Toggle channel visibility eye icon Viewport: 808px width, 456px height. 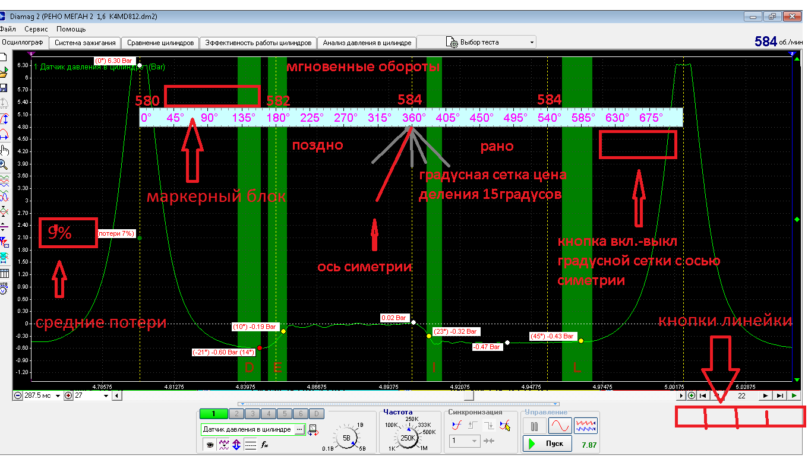[210, 445]
